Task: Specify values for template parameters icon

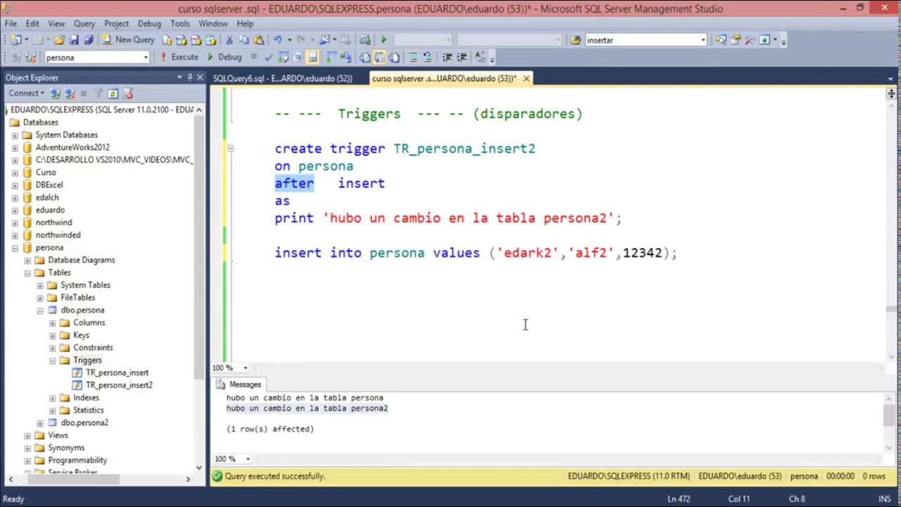Action: [480, 57]
